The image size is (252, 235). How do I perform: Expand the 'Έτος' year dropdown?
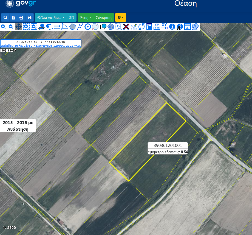[85, 18]
